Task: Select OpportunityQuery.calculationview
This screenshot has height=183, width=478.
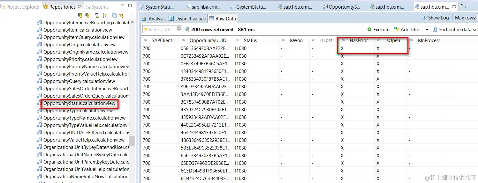Action: click(79, 81)
